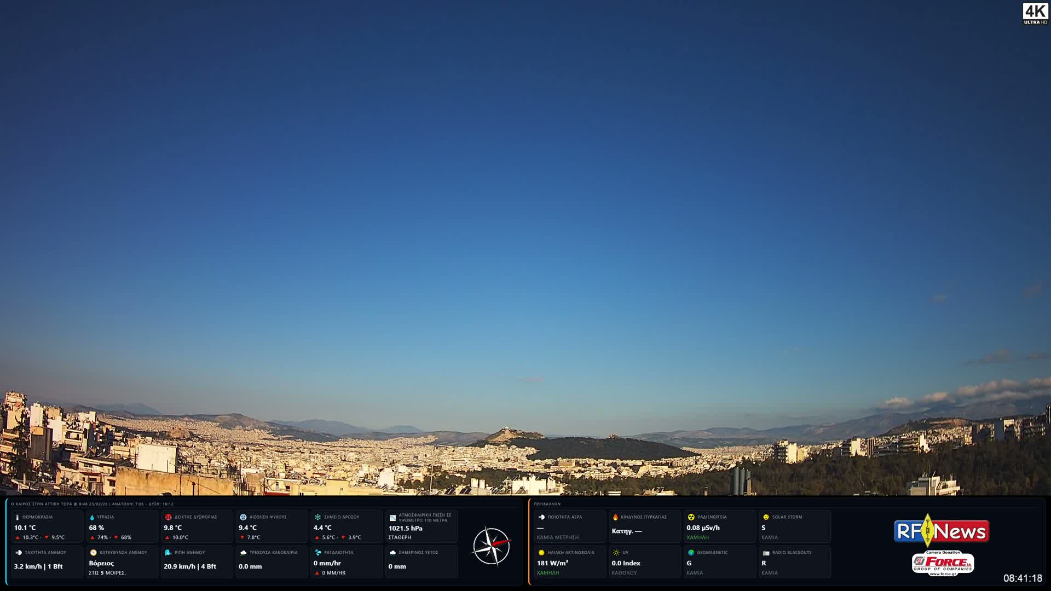This screenshot has width=1051, height=591.
Task: Click the wind direction compass icon
Action: click(93, 553)
